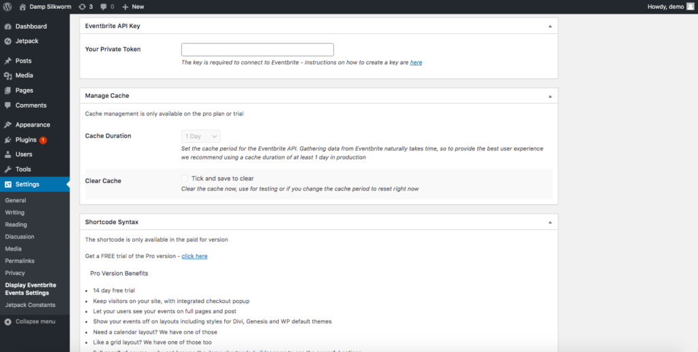The width and height of the screenshot is (698, 352).
Task: Select the Settings menu item
Action: click(x=35, y=185)
